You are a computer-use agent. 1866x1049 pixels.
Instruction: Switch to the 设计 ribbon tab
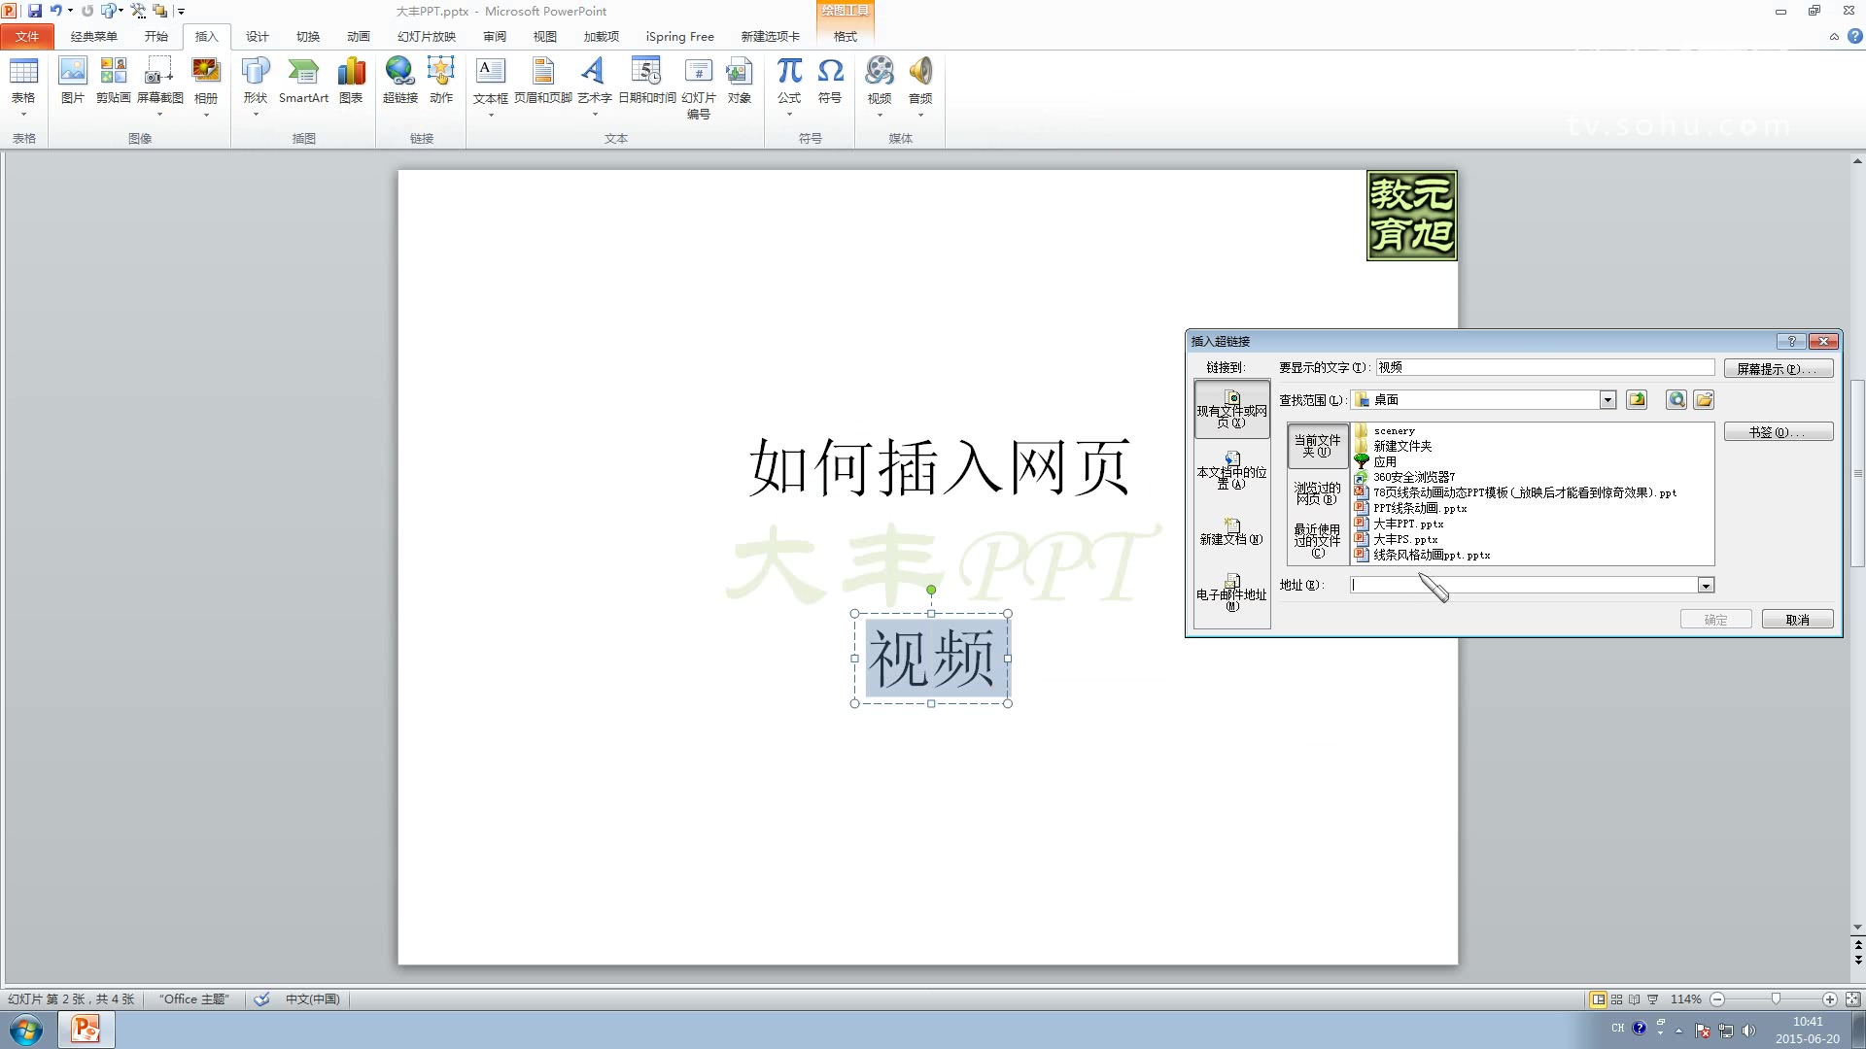256,36
